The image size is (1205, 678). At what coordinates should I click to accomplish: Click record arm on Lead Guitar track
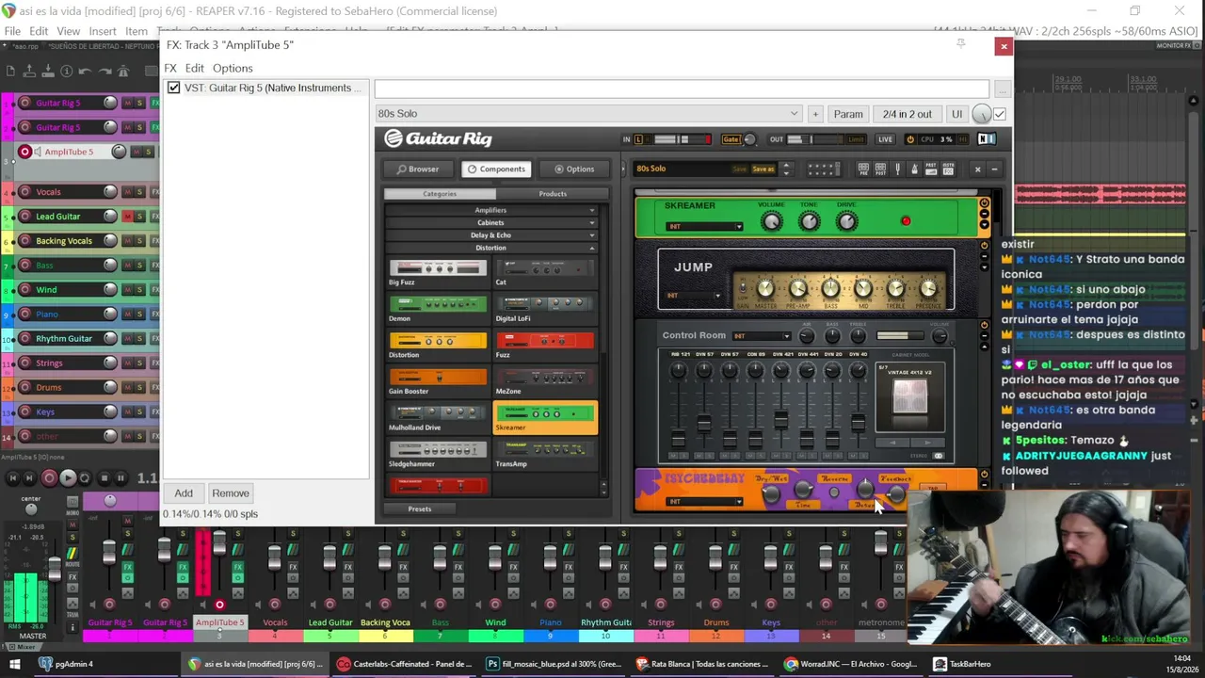coord(24,217)
